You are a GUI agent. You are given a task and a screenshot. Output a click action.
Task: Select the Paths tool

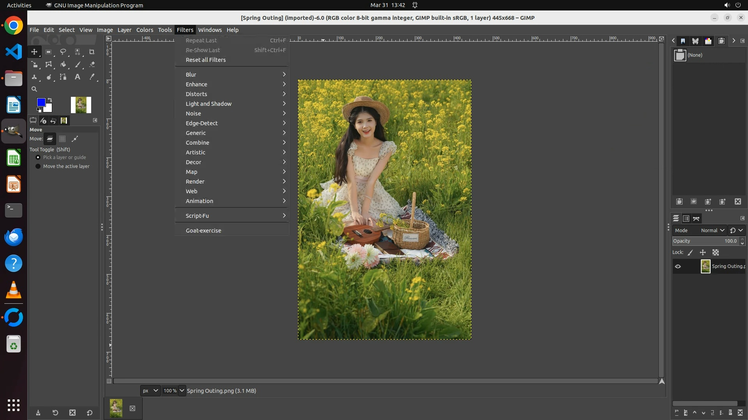click(x=63, y=77)
